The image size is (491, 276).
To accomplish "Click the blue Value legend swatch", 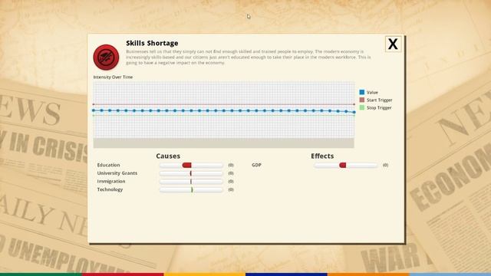I will tap(362, 92).
